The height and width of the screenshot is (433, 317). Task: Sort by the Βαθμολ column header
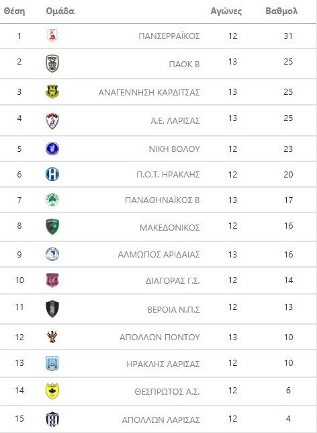[x=281, y=11]
